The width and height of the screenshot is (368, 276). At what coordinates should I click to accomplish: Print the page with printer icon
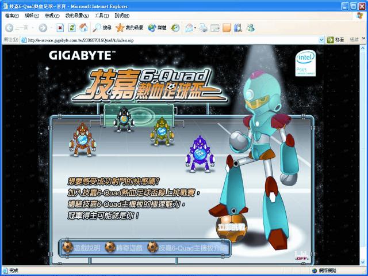click(204, 28)
